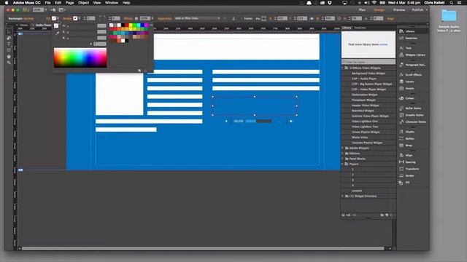The height and width of the screenshot is (262, 467).
Task: Pick a colour from the spectrum field
Action: 80,58
